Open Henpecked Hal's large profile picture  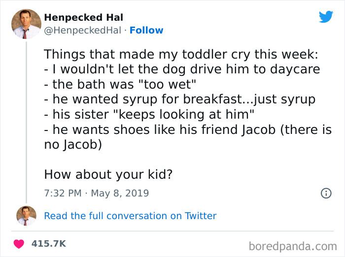26,24
